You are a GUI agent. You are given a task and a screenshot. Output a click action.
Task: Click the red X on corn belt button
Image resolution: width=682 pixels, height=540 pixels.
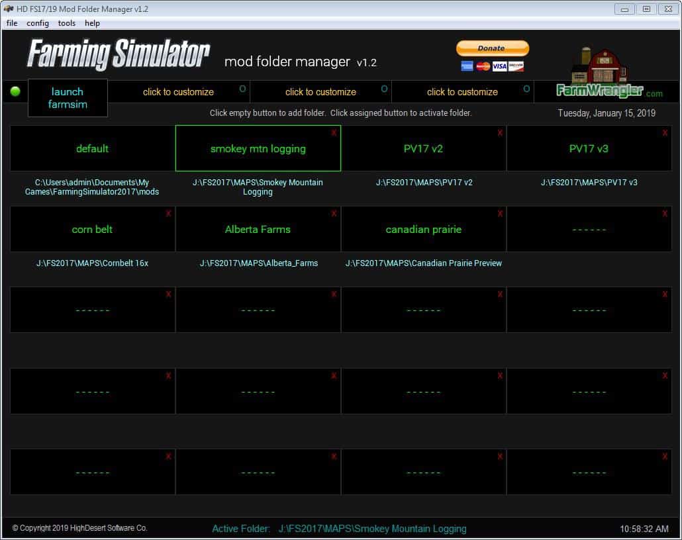pyautogui.click(x=168, y=214)
